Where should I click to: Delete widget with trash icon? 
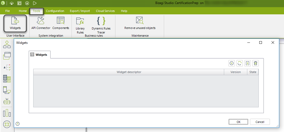click(x=256, y=63)
